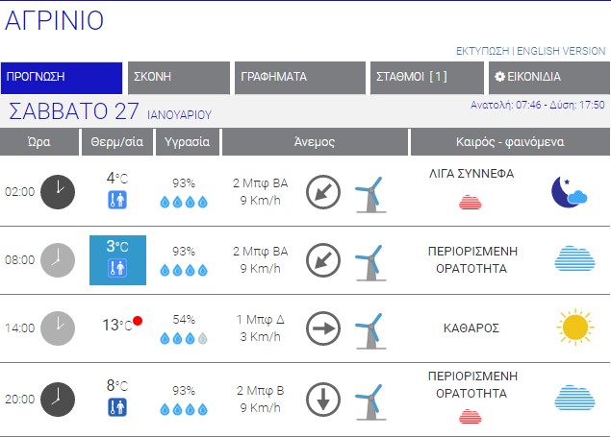Click the highlighted 3°C temperature cell
Viewport: 611px width, 437px height.
(117, 259)
